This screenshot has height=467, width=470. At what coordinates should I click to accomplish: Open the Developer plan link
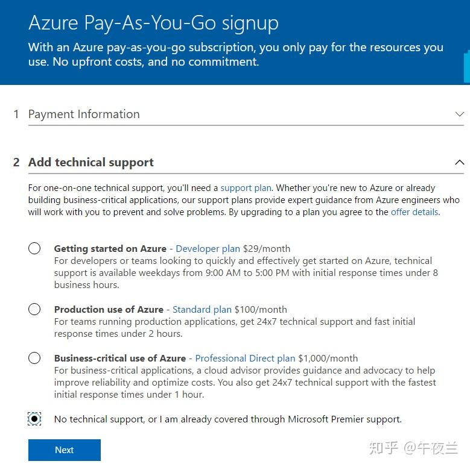click(x=208, y=248)
